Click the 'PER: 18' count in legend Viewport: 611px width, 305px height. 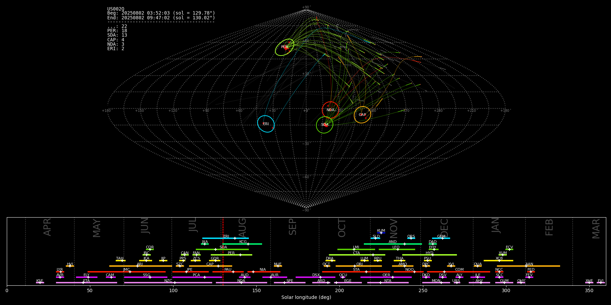pos(117,31)
